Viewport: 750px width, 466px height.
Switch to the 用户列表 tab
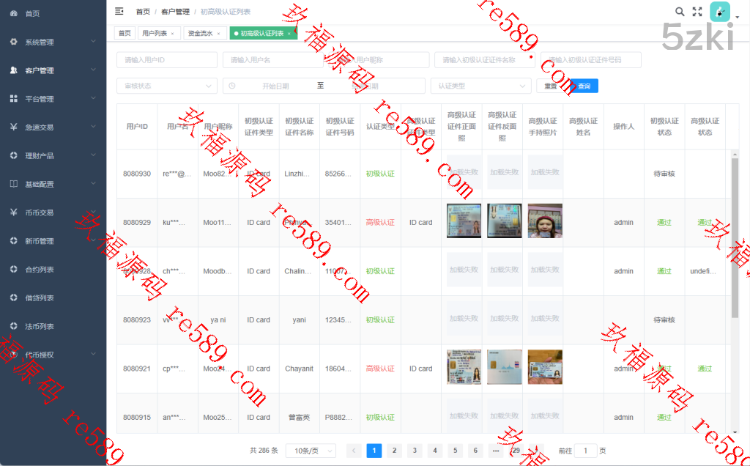(x=154, y=33)
